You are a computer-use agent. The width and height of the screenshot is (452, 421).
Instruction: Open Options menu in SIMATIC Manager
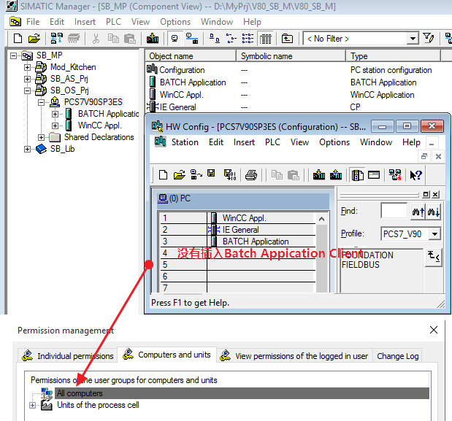pos(175,22)
